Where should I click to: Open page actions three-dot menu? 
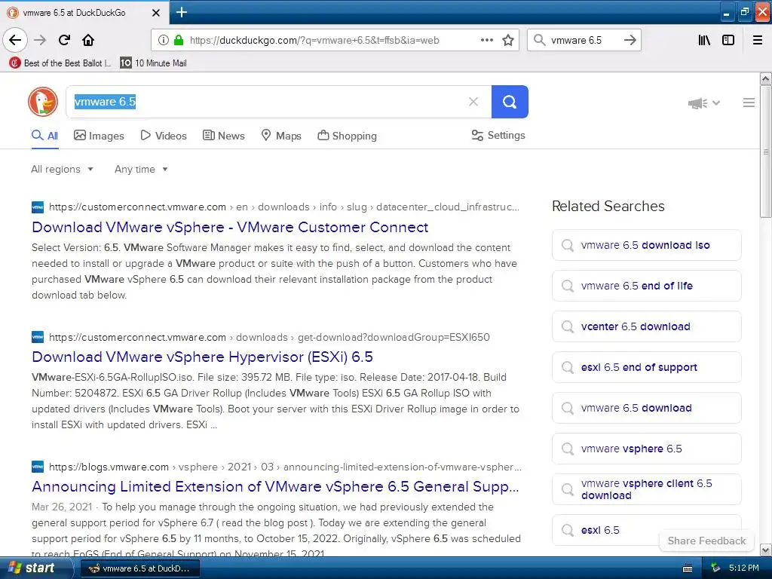pyautogui.click(x=486, y=40)
